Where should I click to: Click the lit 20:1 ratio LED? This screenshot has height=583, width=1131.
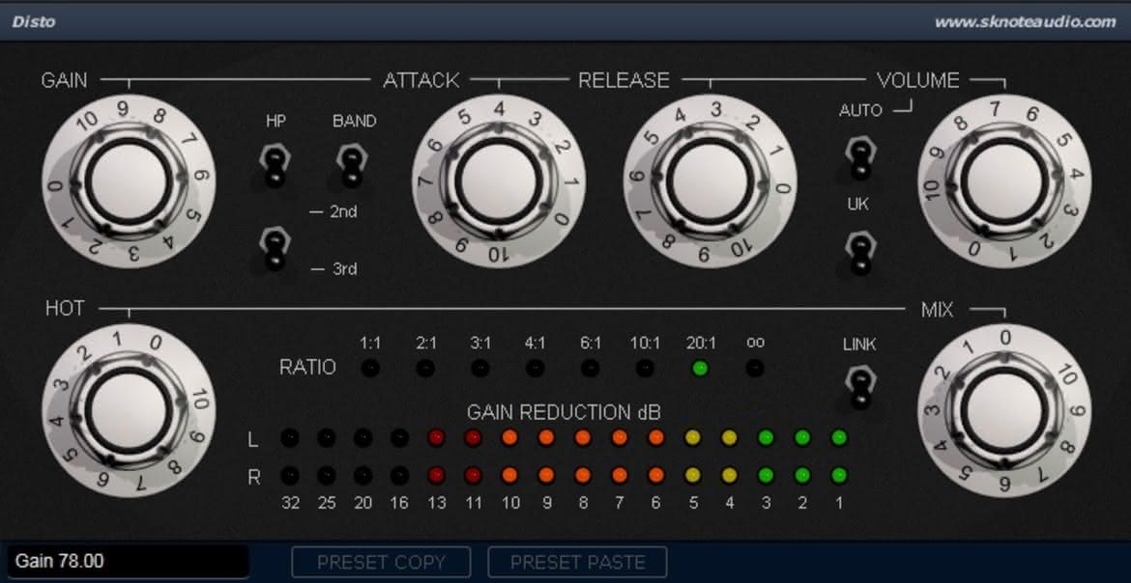[700, 369]
